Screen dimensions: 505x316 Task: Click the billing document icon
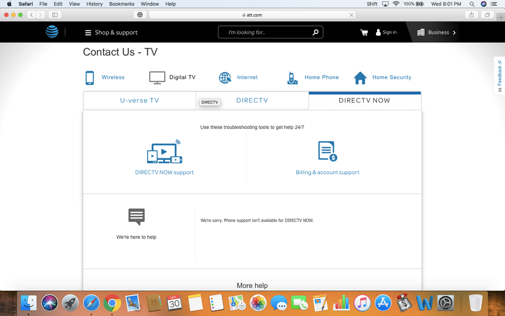coord(328,151)
